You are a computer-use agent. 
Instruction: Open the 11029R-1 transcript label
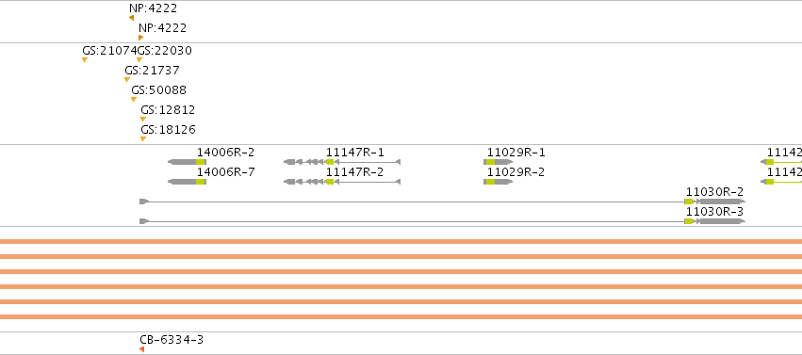tap(516, 153)
